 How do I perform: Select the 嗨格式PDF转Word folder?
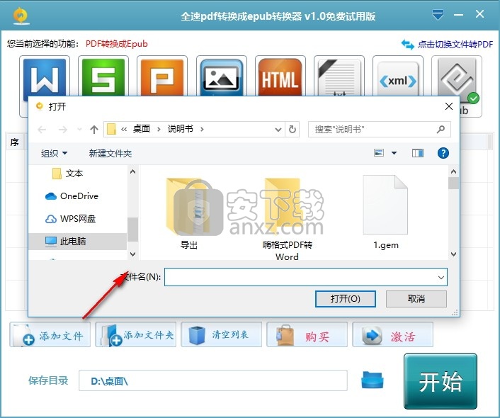(287, 219)
